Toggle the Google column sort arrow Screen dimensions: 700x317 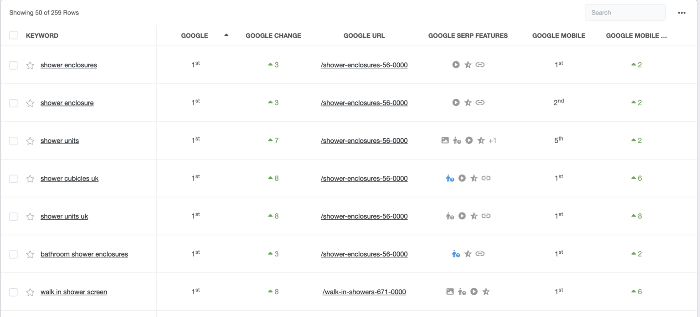[226, 35]
